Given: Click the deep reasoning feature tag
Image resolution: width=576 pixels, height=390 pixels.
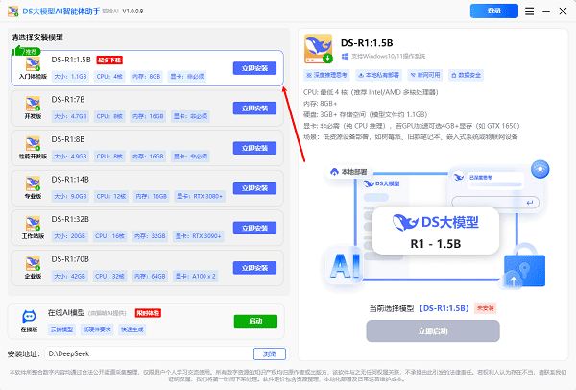Looking at the screenshot, I should point(326,75).
